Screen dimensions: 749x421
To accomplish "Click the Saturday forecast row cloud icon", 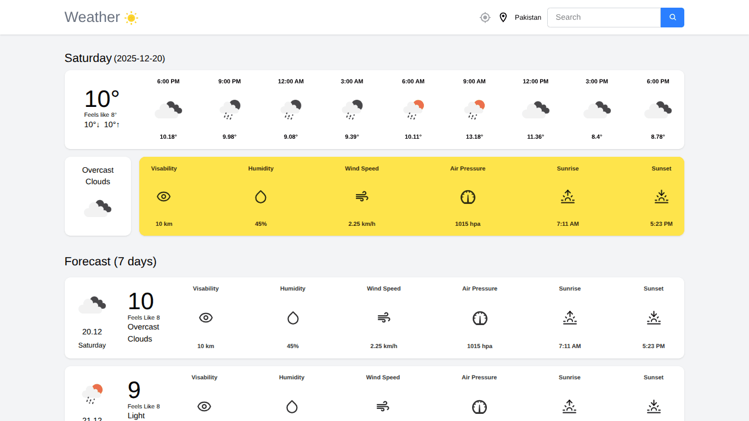I will pyautogui.click(x=92, y=305).
